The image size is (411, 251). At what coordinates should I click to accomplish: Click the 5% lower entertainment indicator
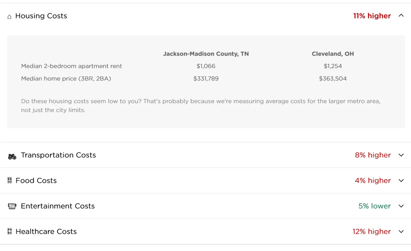(x=375, y=206)
